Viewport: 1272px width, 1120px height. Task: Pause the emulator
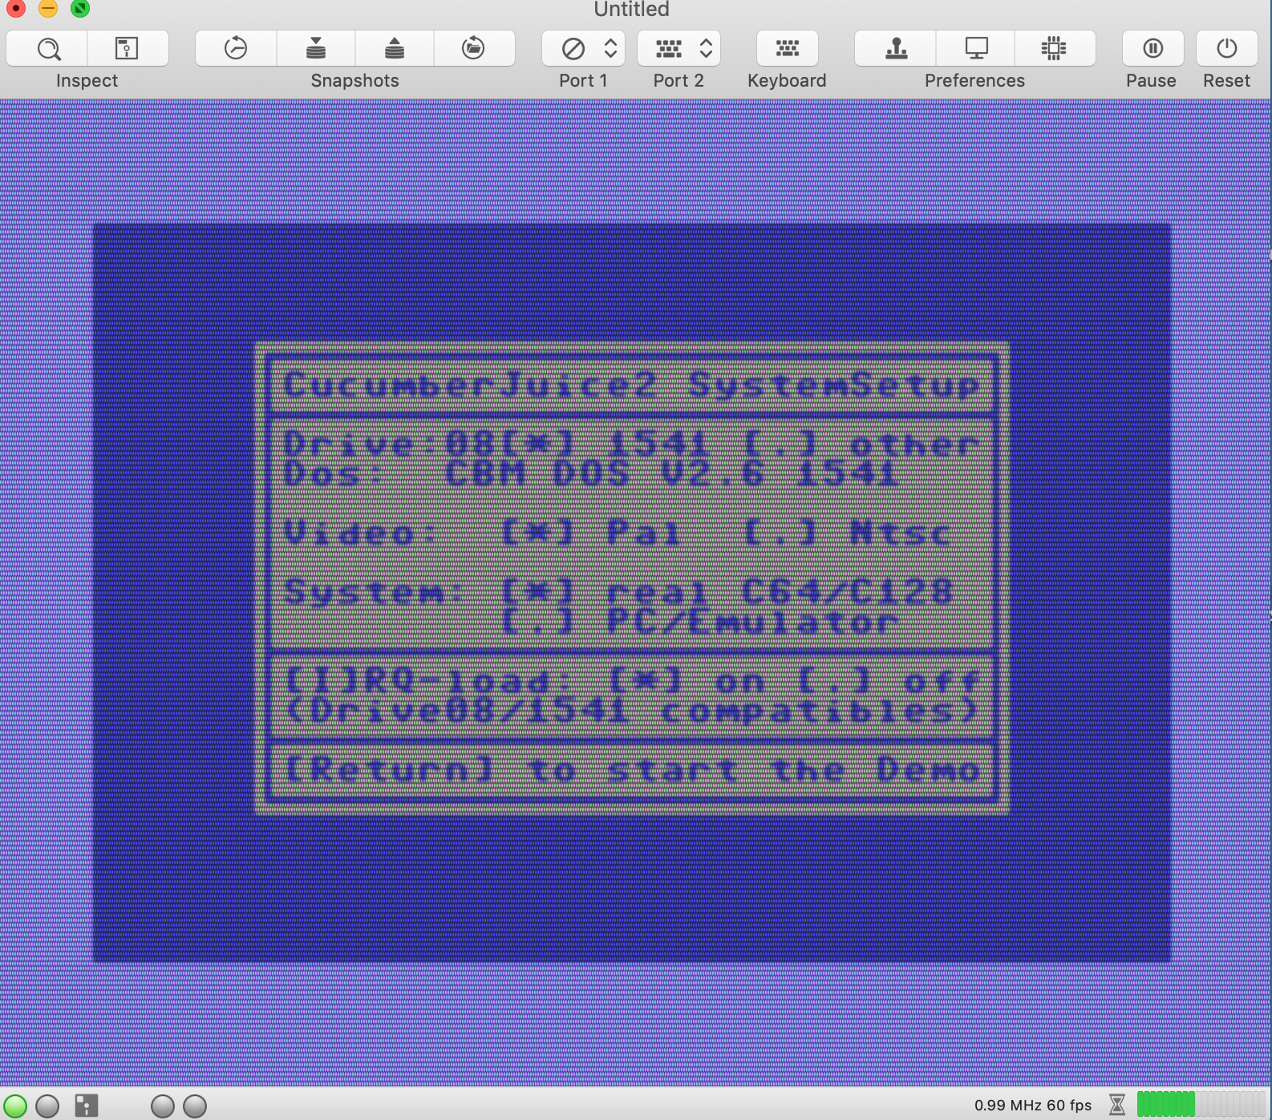1153,49
